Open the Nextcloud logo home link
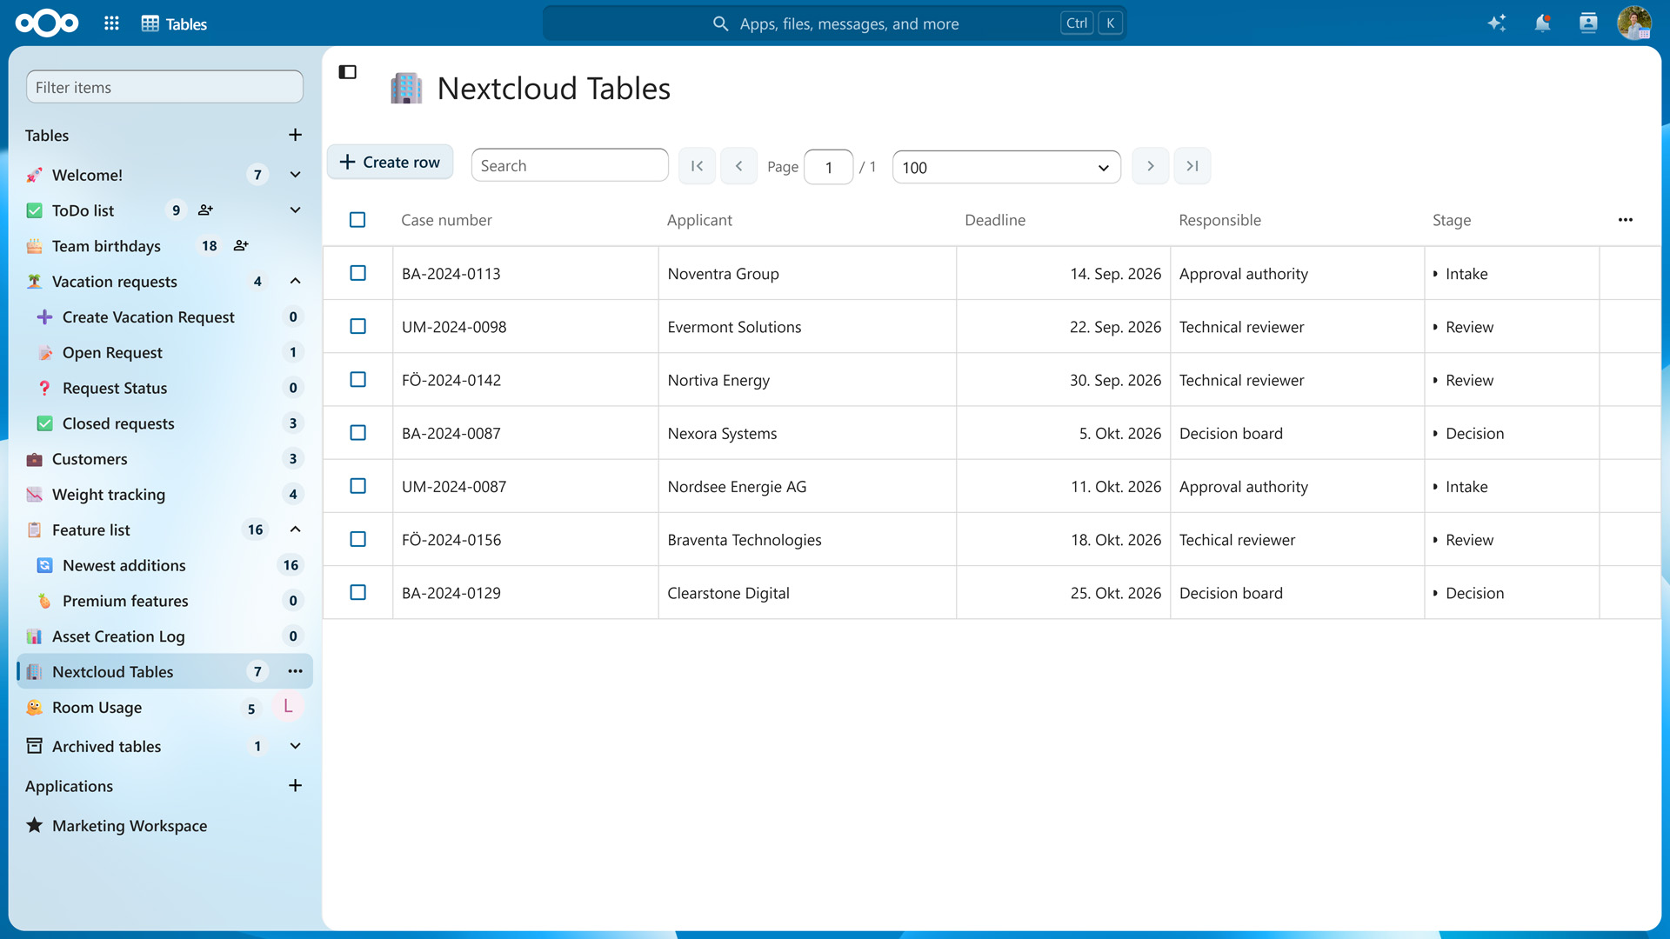The image size is (1670, 939). point(47,23)
